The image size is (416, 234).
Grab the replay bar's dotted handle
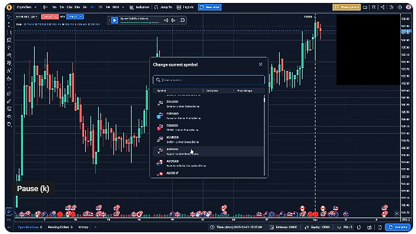pos(109,21)
